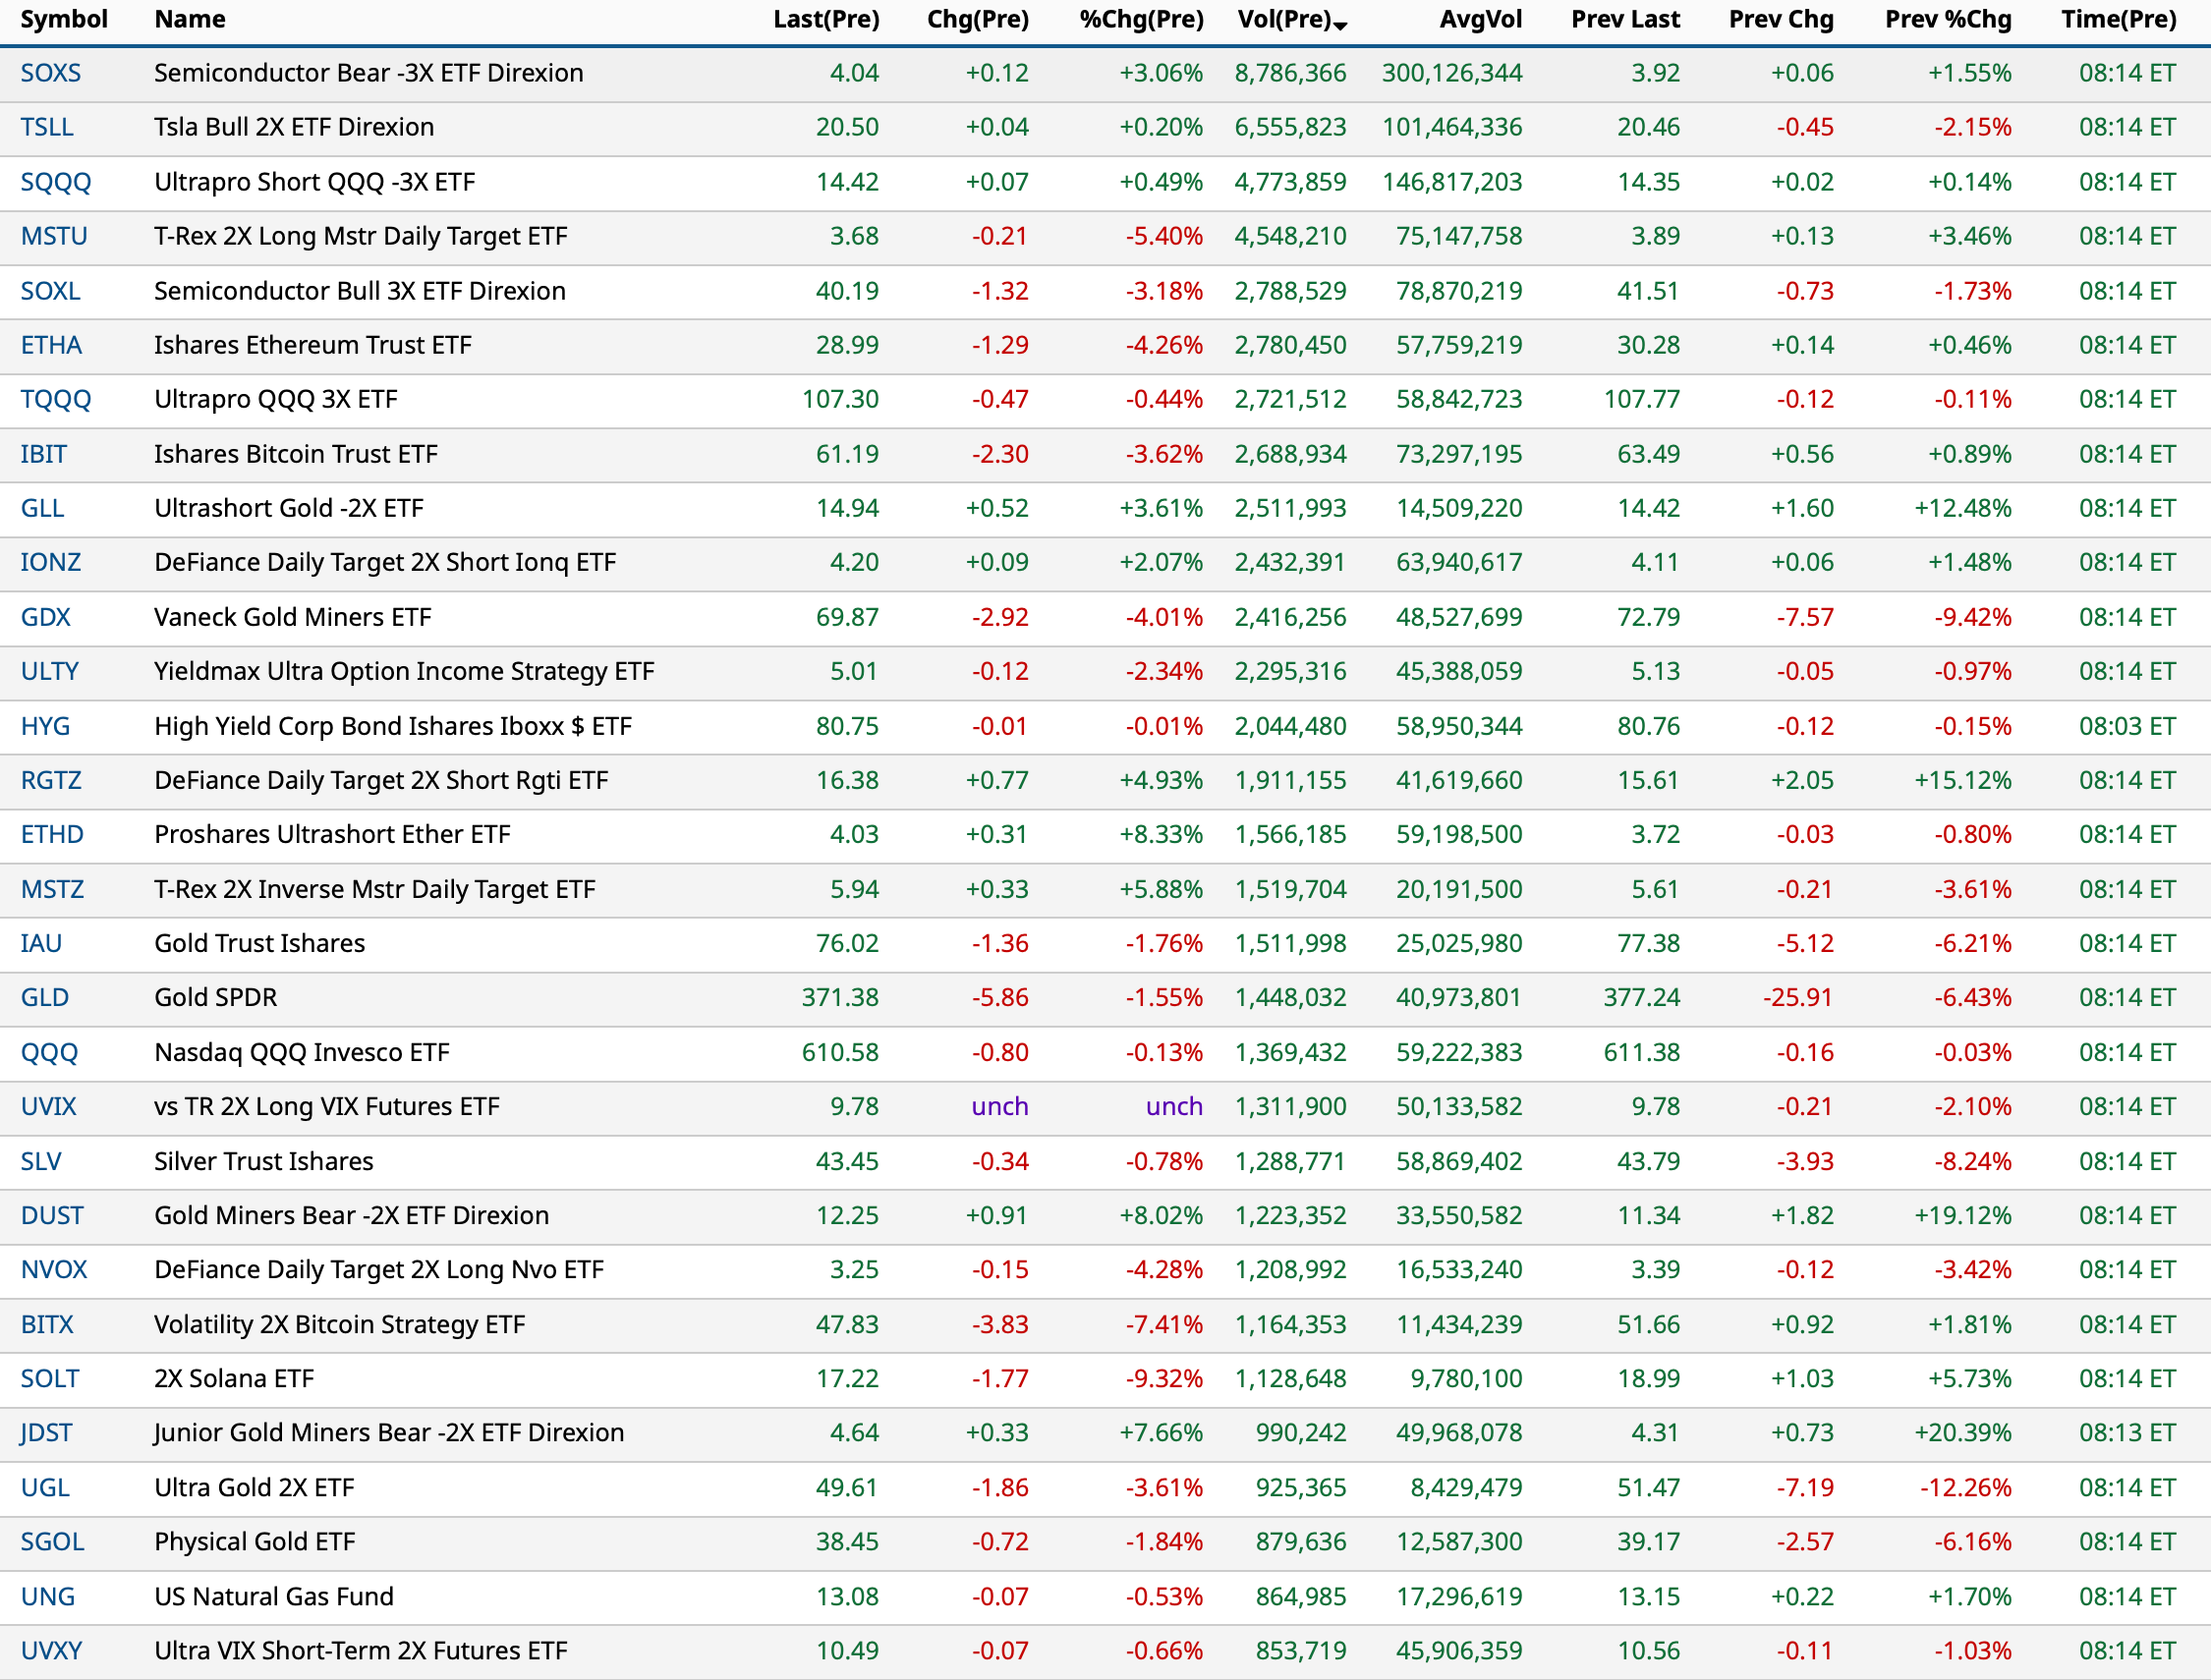This screenshot has height=1680, width=2211.
Task: Click the Silver Trust Ishares row name
Action: pos(264,1161)
